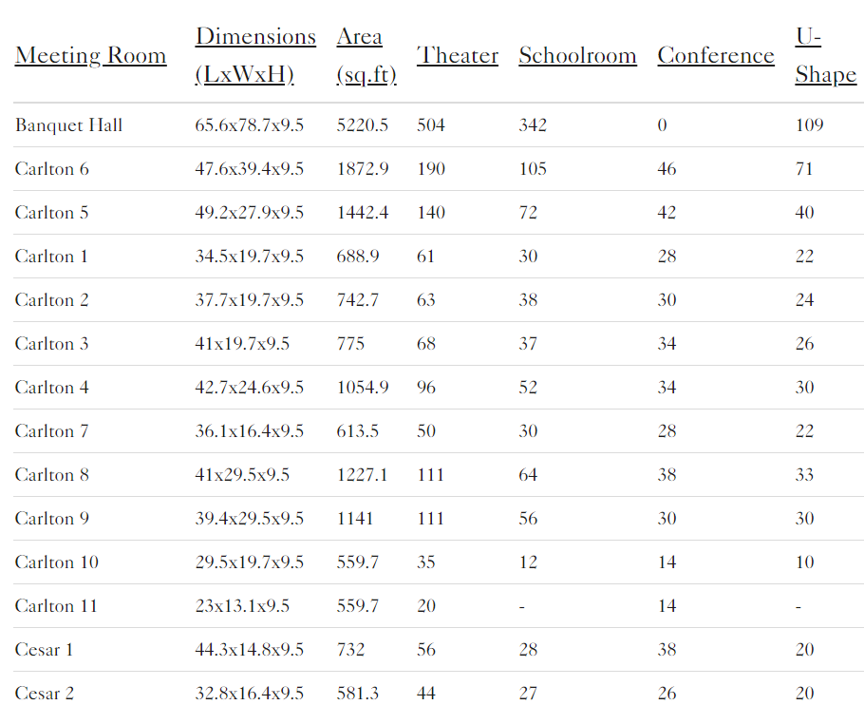Select Carlton 2 area value 742.7
Image resolution: width=864 pixels, height=705 pixels.
pyautogui.click(x=358, y=300)
